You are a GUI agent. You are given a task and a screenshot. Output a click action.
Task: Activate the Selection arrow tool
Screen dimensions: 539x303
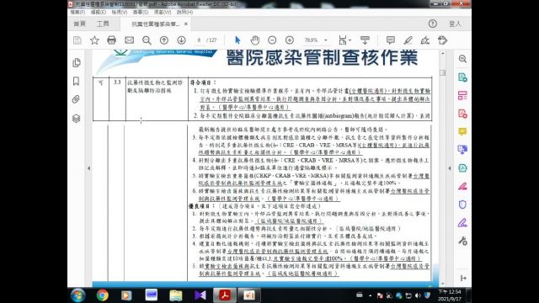[x=237, y=40]
